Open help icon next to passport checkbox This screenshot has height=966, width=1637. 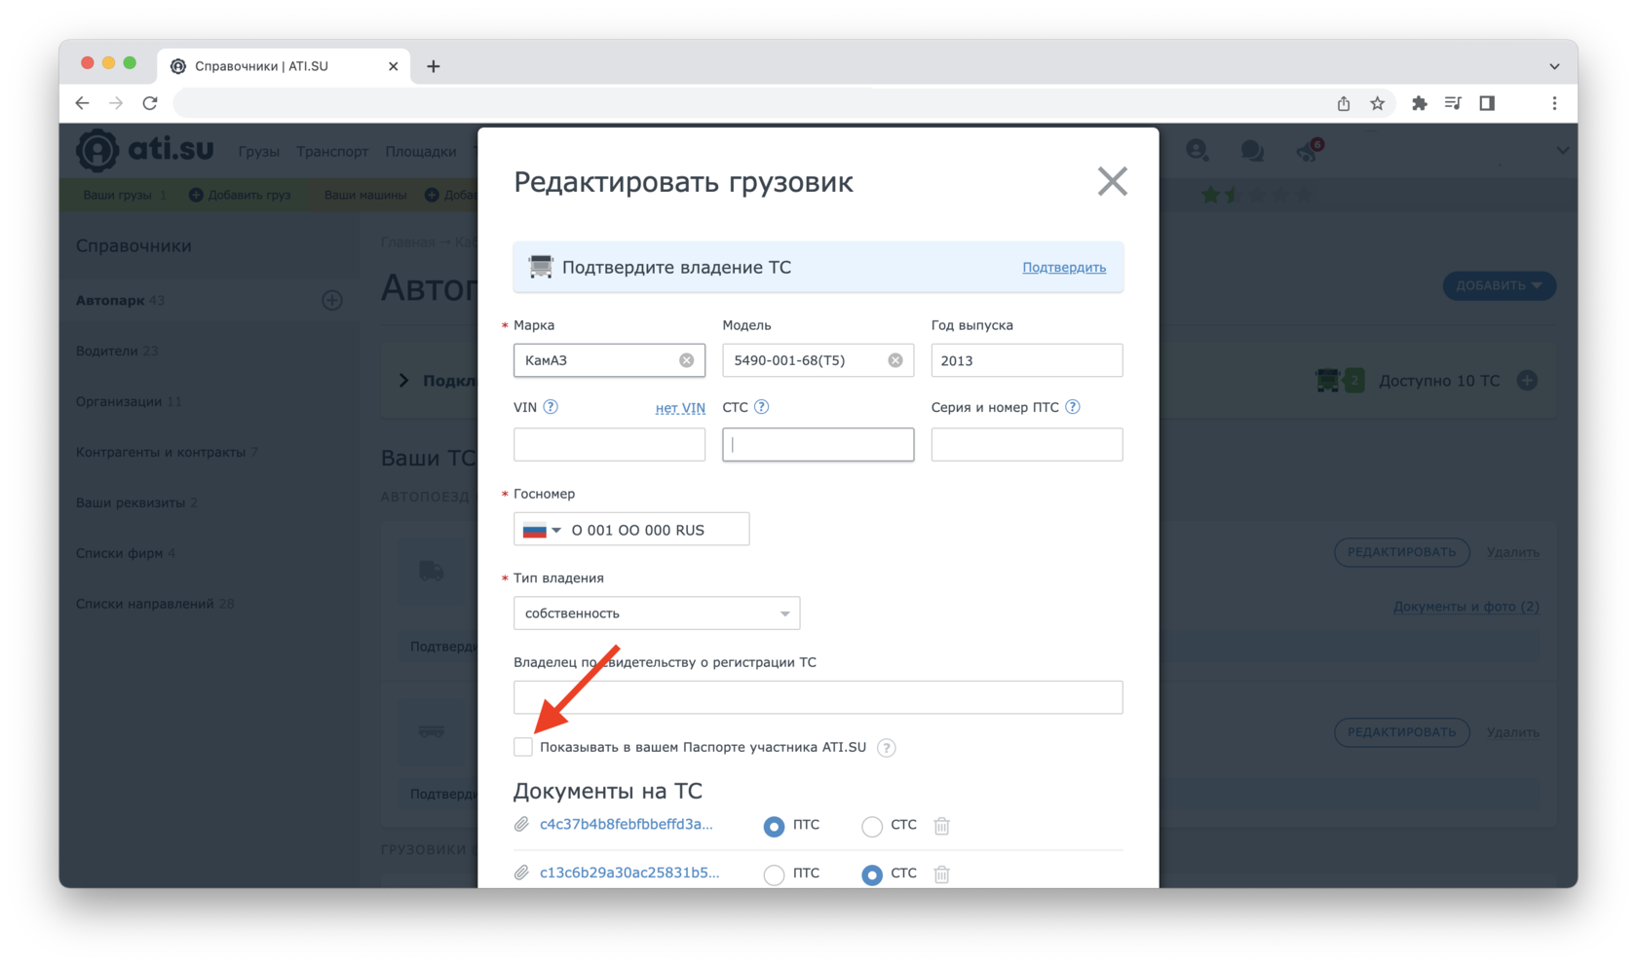[886, 748]
